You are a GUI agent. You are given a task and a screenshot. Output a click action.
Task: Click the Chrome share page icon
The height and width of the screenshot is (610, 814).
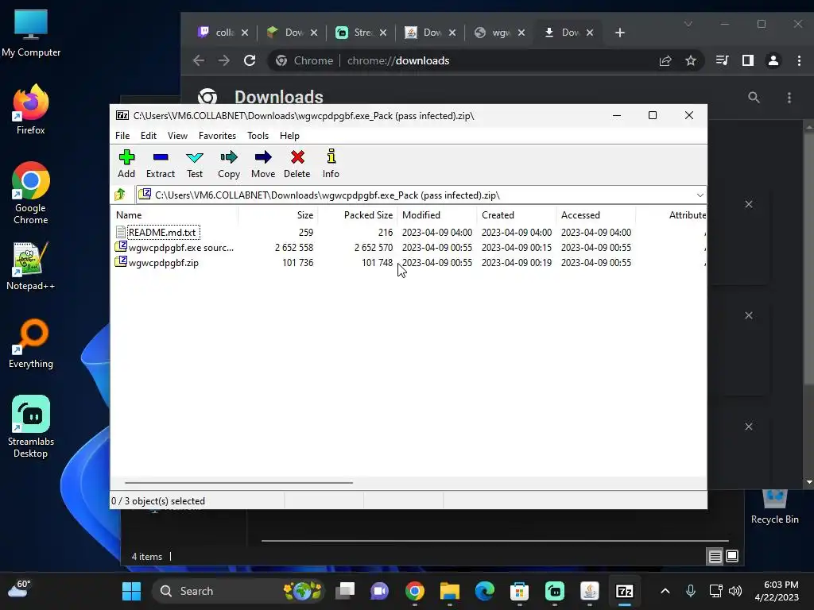point(665,60)
